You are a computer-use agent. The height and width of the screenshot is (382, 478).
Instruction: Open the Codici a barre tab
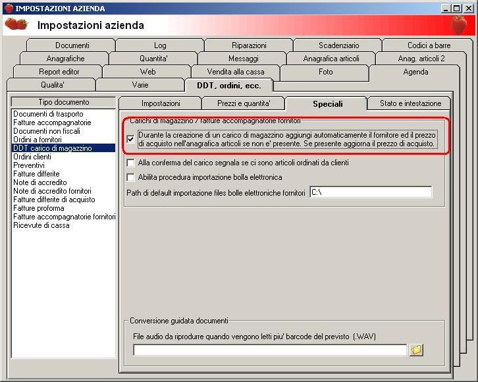click(x=429, y=45)
